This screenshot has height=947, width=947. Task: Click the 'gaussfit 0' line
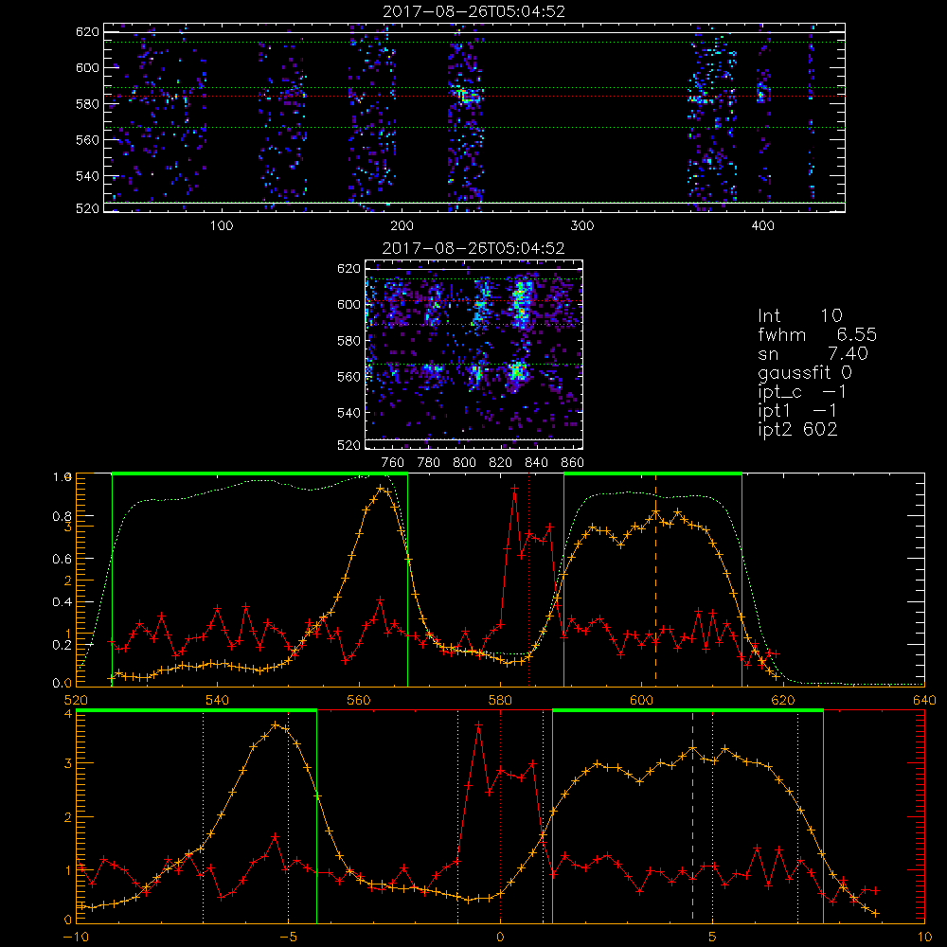(x=805, y=372)
